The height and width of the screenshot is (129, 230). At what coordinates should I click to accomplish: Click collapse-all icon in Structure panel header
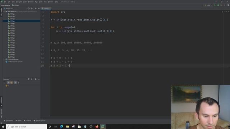click(x=32, y=79)
